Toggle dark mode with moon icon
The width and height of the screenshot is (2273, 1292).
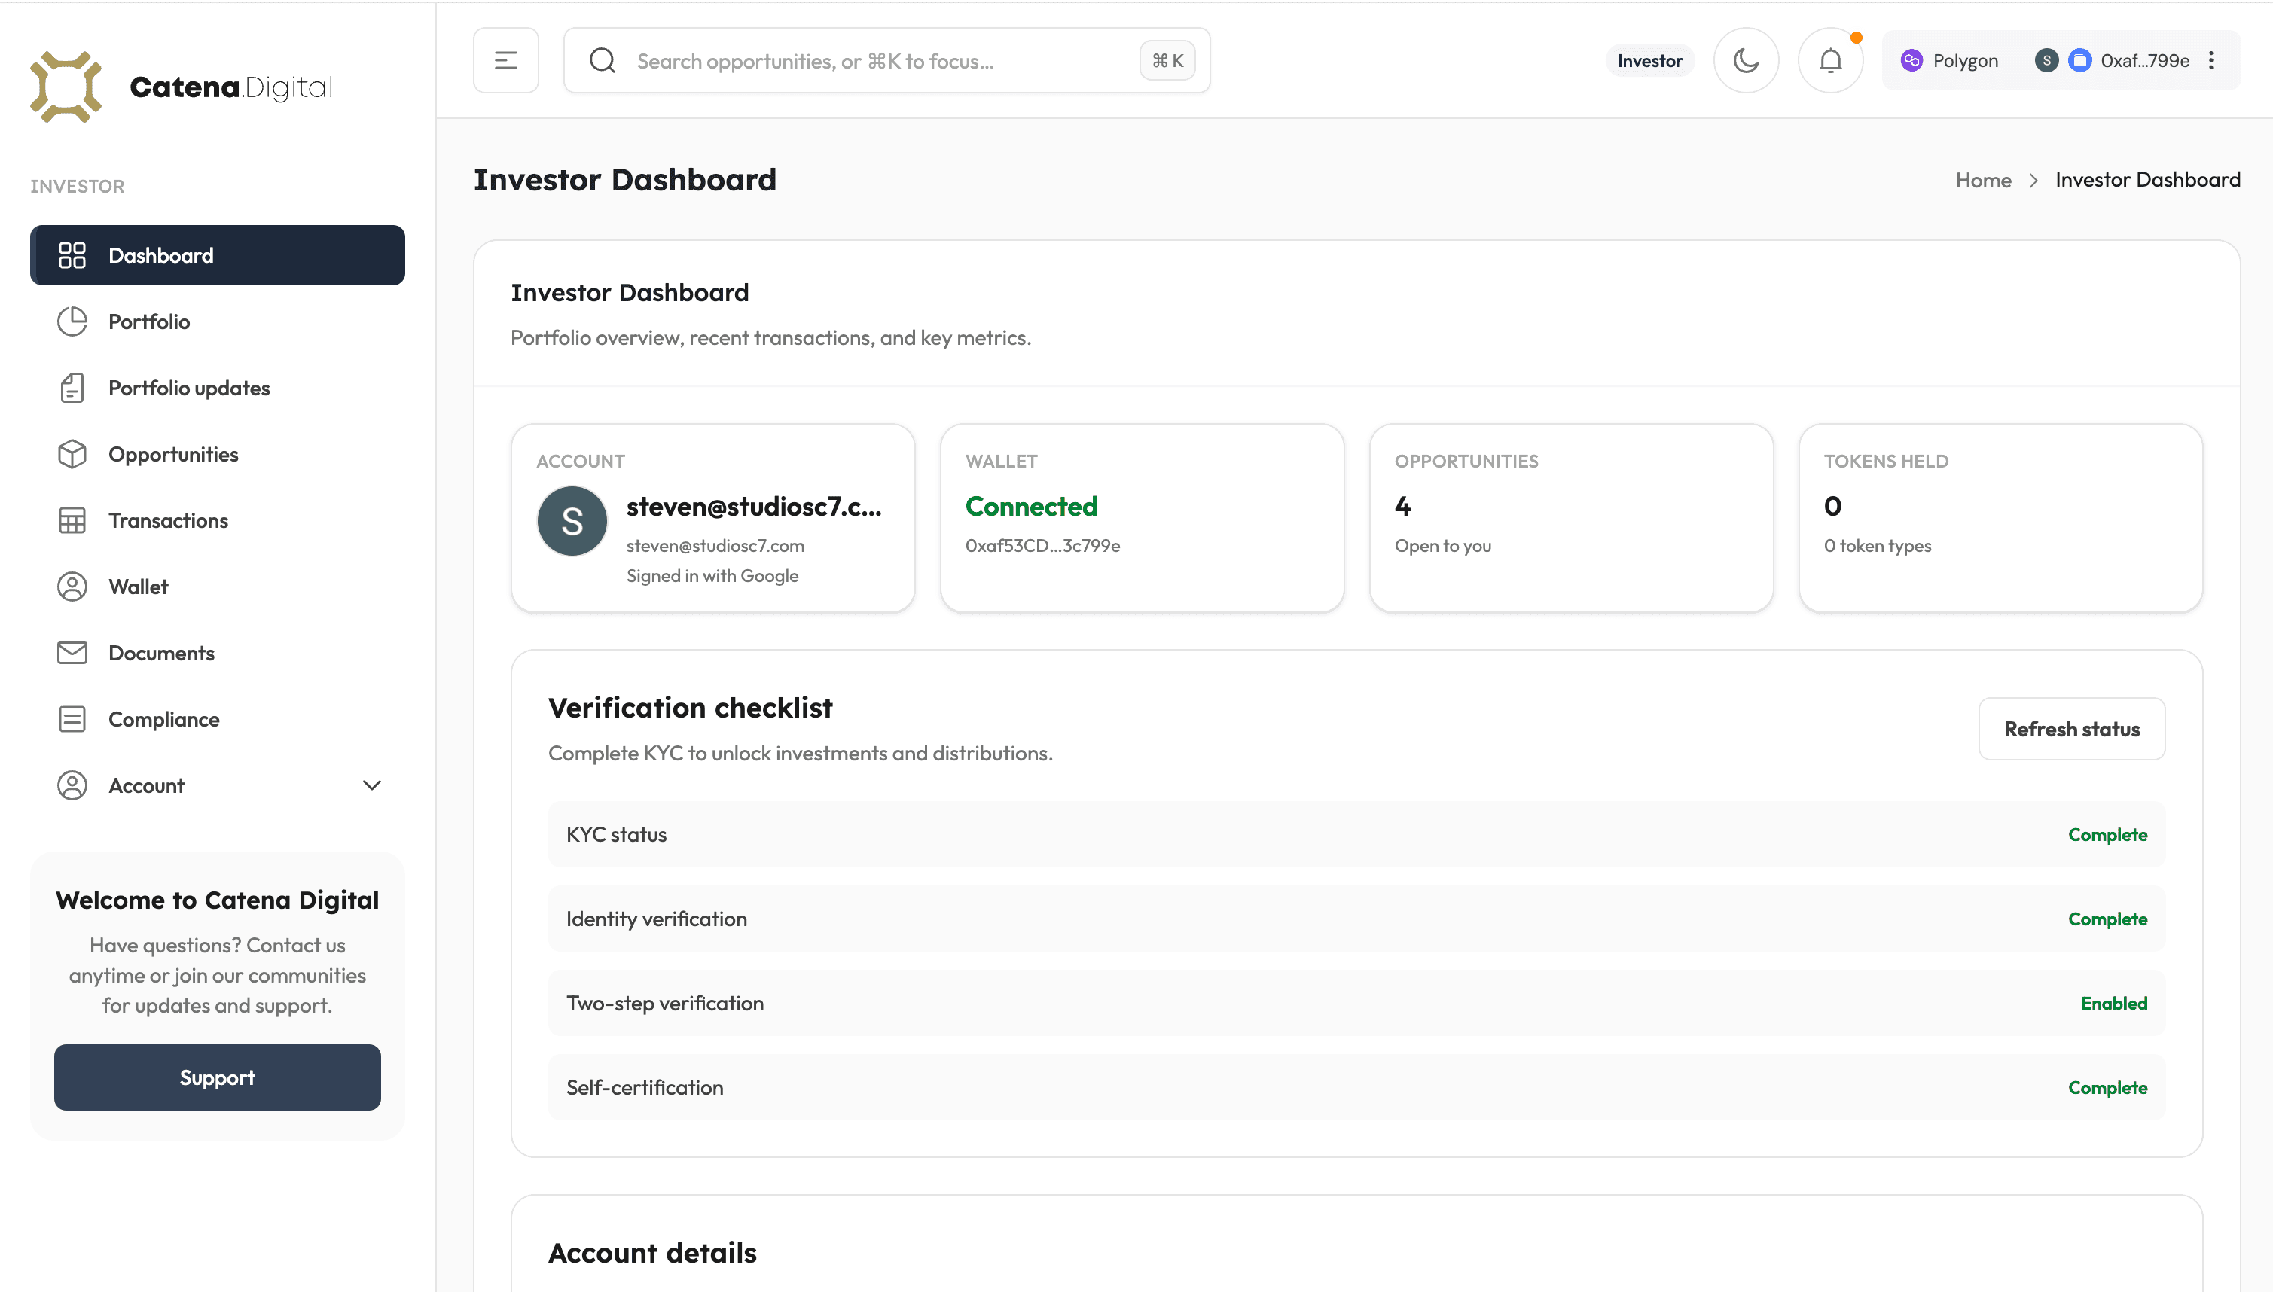click(1746, 60)
